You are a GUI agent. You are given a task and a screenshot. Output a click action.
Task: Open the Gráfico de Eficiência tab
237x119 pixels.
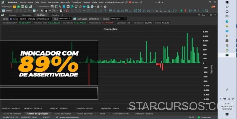[63, 114]
